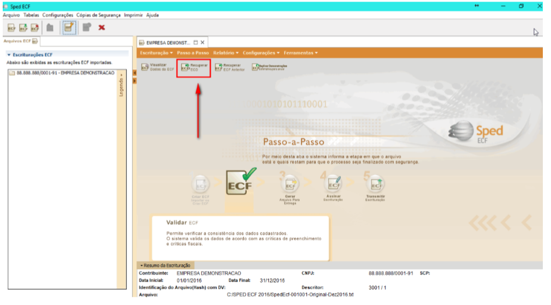The height and width of the screenshot is (305, 551).
Task: Click the left collapse arrow on panel divider
Action: point(134,73)
